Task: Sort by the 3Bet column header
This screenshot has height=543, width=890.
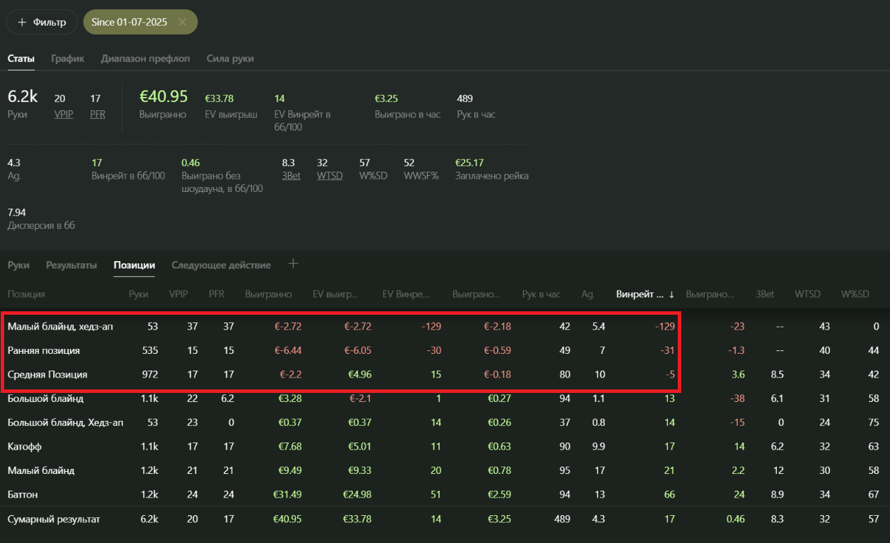Action: pos(764,295)
